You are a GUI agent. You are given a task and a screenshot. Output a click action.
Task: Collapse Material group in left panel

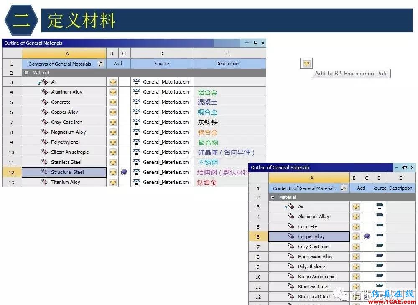(26, 73)
